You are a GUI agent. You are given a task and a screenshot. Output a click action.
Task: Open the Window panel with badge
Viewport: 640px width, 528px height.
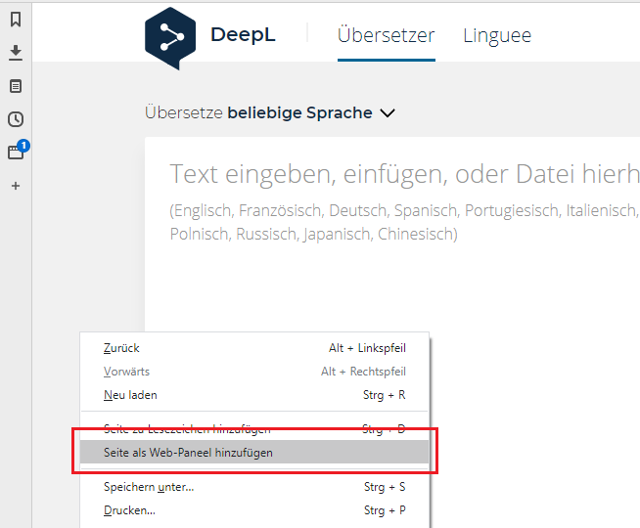coord(16,153)
